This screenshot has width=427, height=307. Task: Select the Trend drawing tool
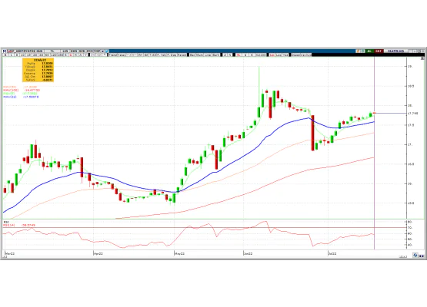coord(113,54)
